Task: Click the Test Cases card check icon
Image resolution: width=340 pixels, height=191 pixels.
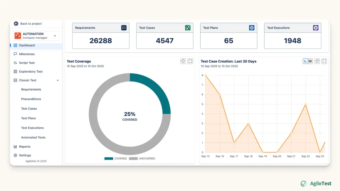Action: coord(188,28)
